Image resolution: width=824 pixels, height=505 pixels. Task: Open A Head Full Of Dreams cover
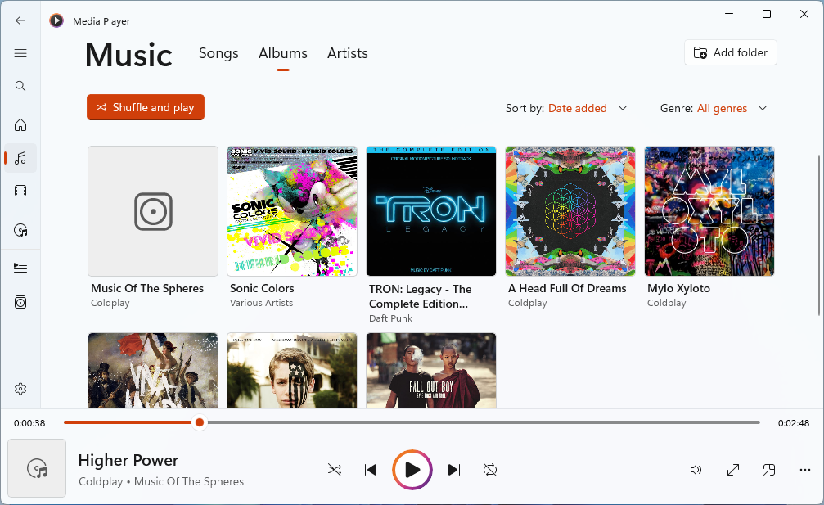pos(570,211)
